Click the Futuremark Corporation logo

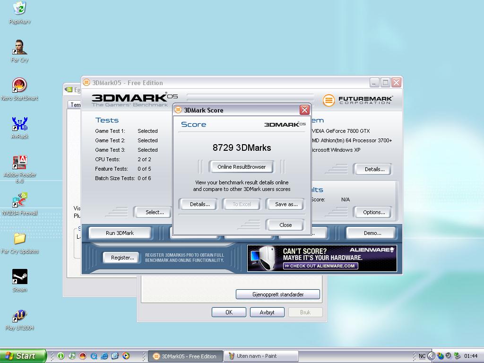(x=358, y=100)
